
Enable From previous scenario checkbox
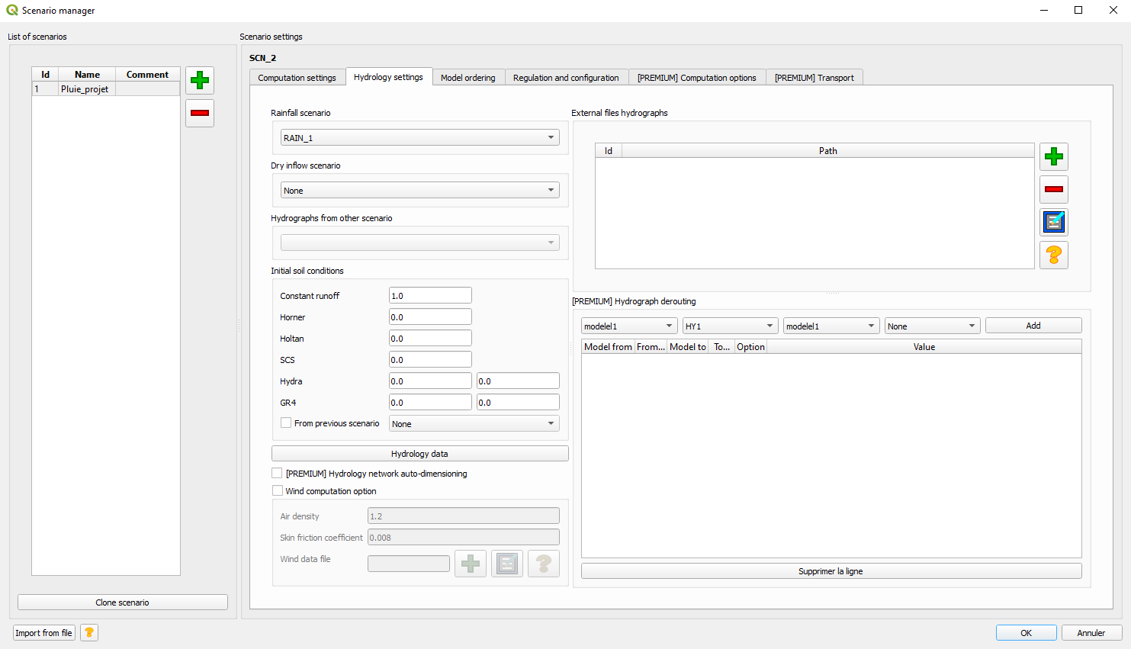click(286, 422)
